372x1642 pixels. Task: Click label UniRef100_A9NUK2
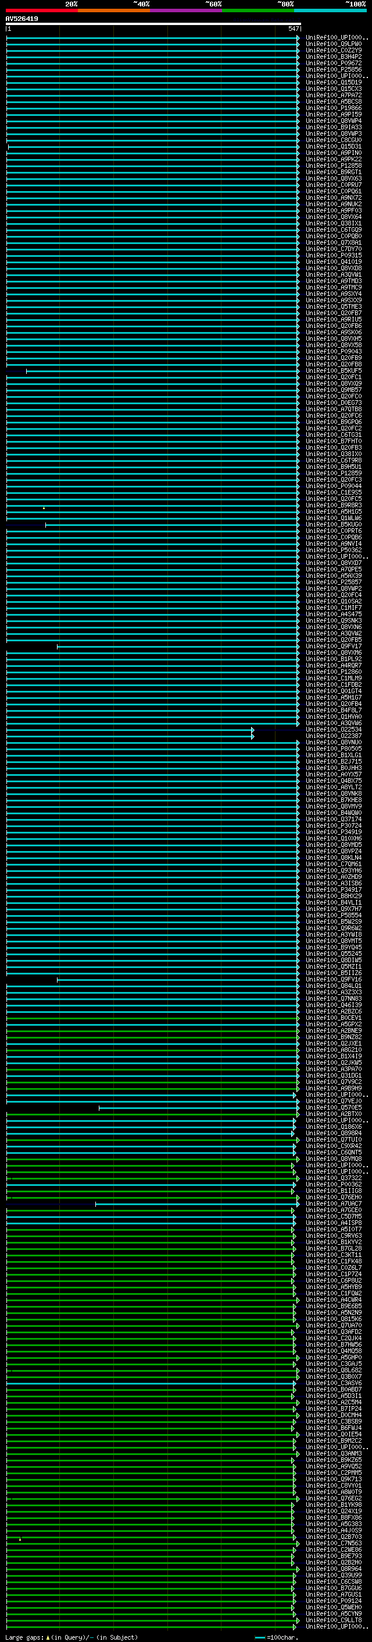(x=333, y=204)
